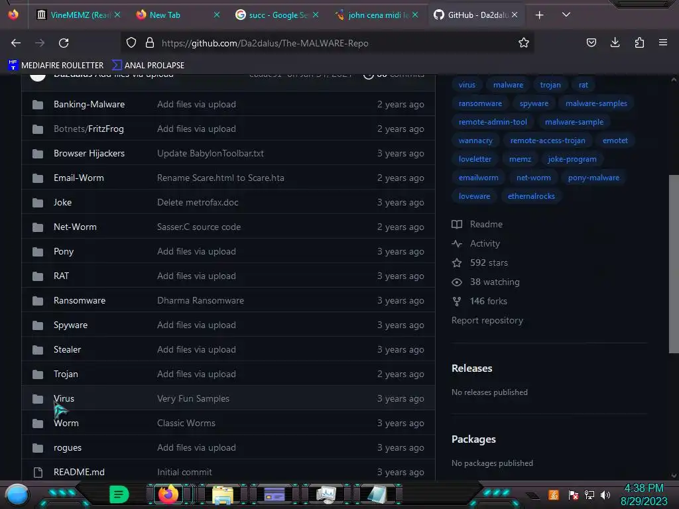Open the Joke folder
The height and width of the screenshot is (509, 679).
62,203
